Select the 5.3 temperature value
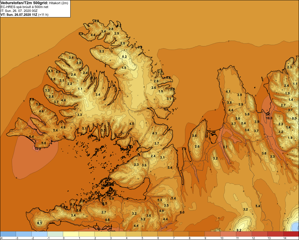299x240 pixels. click(160, 200)
